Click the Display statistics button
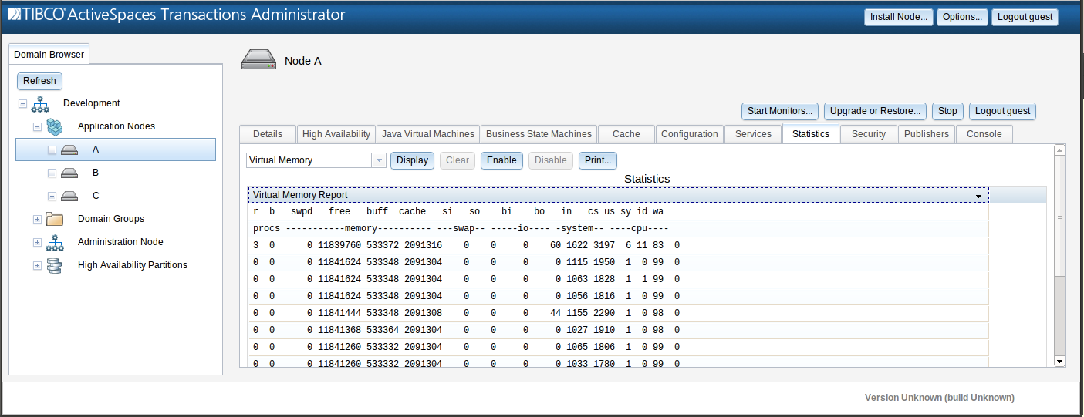 point(412,160)
